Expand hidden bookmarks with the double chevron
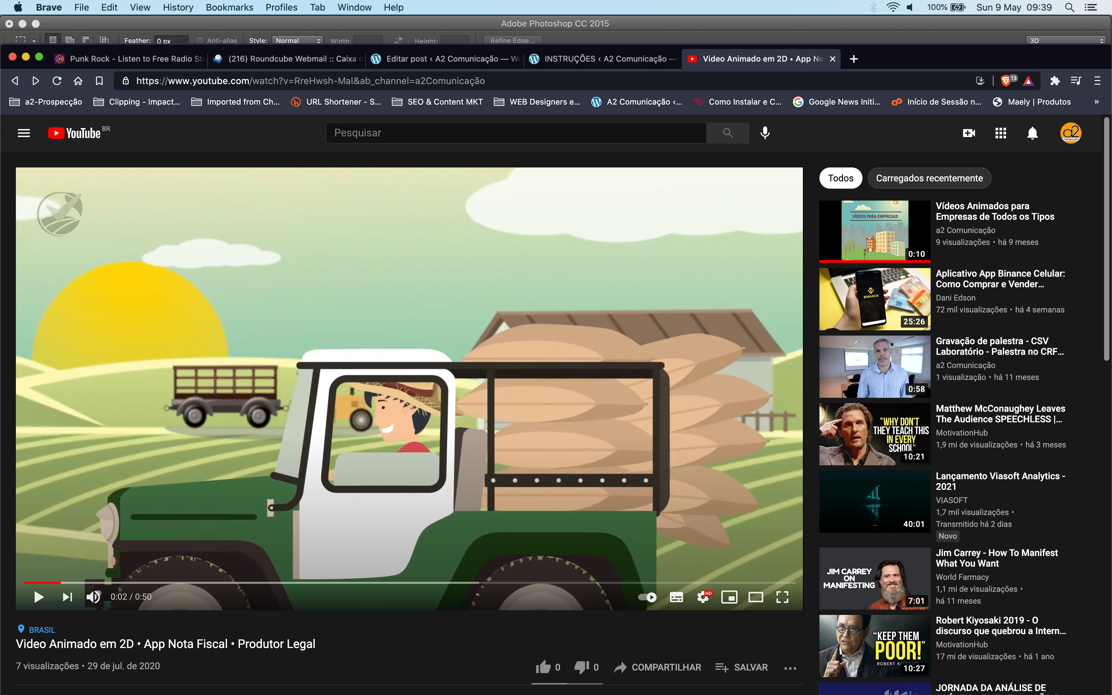Screen dimensions: 1112x695 click(x=1096, y=102)
